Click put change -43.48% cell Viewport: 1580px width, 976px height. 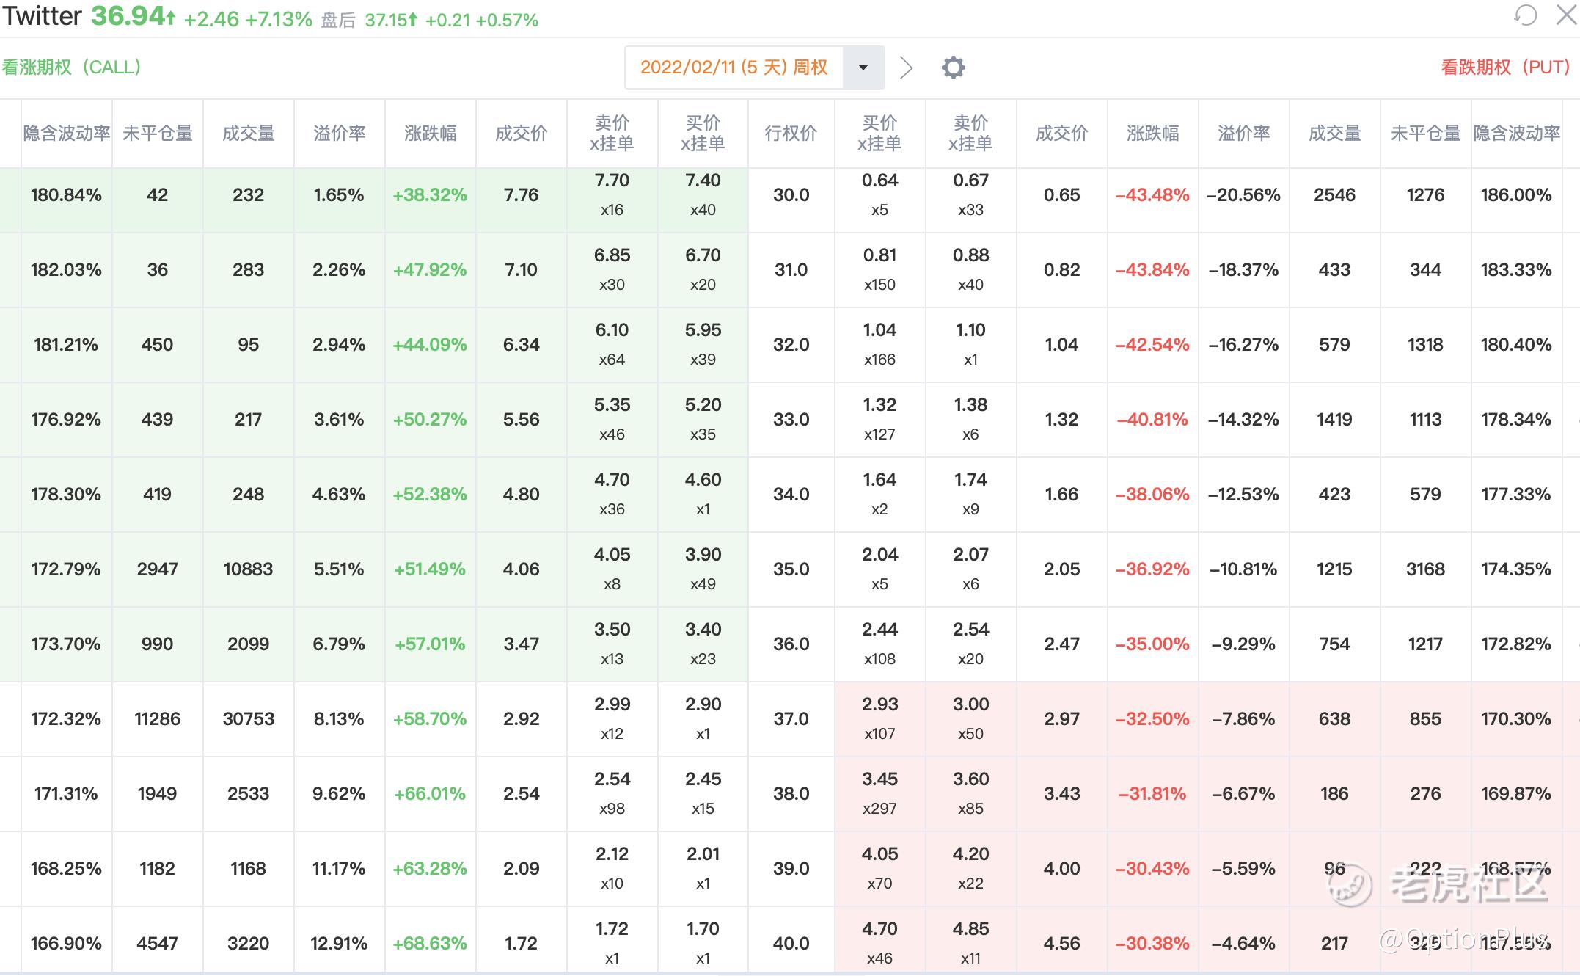coord(1152,195)
